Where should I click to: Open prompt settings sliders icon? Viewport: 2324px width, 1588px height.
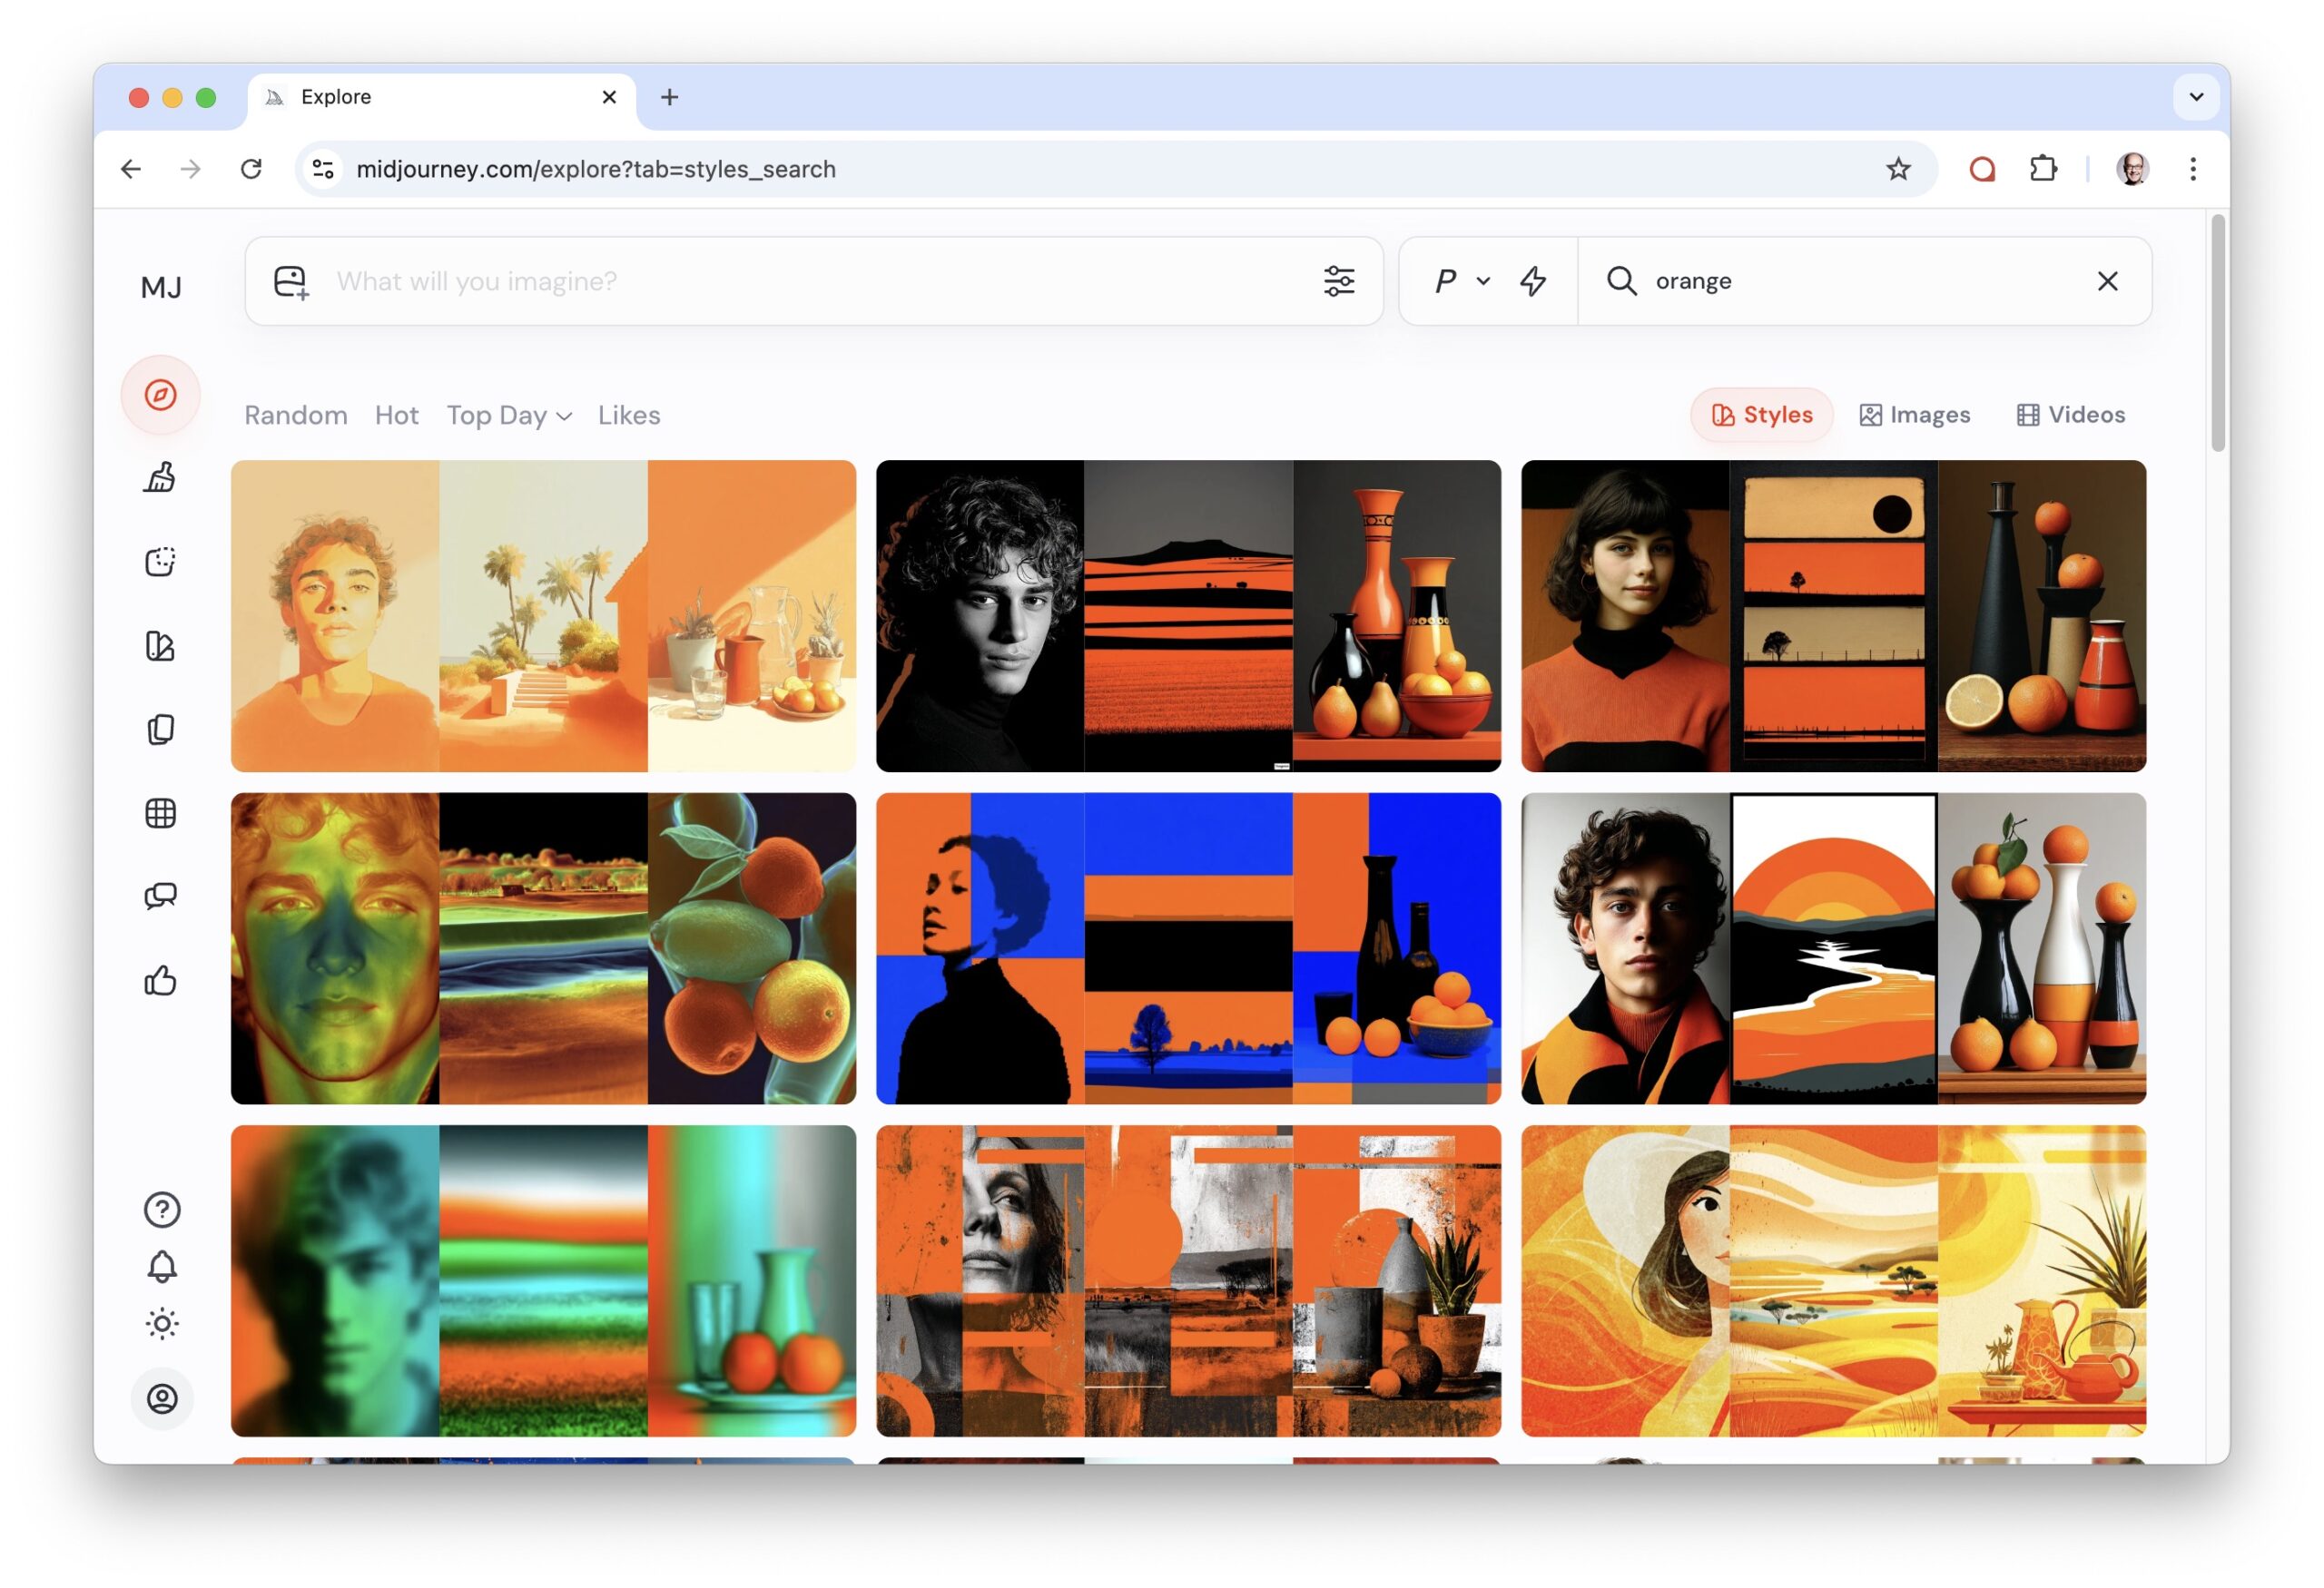point(1339,280)
